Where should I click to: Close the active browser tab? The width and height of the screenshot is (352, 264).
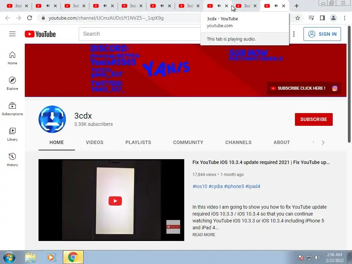pos(284,6)
